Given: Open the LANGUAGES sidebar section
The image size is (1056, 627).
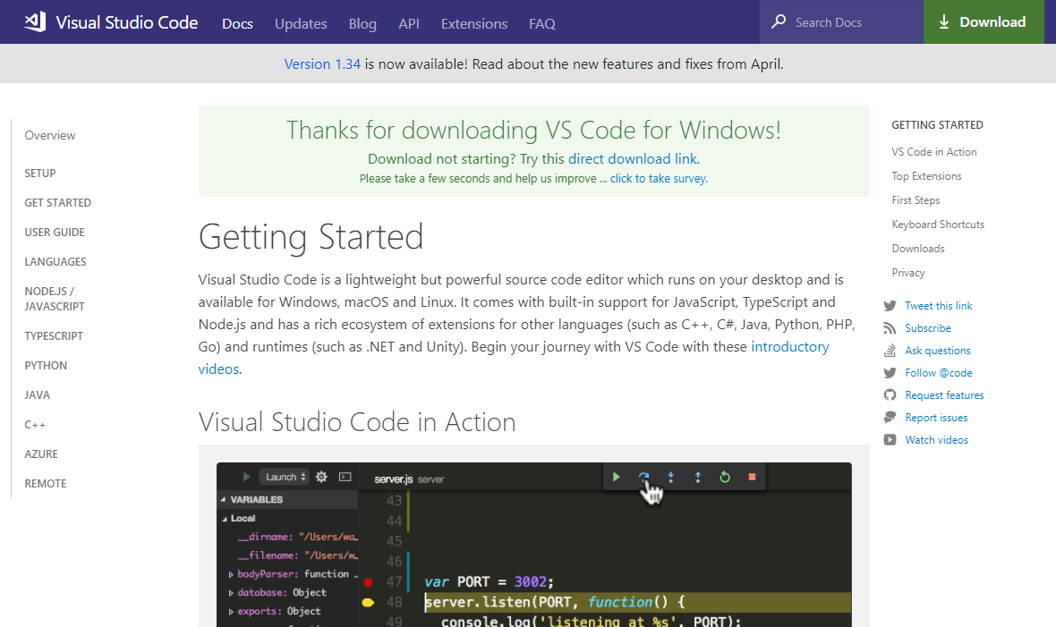Looking at the screenshot, I should coord(55,262).
